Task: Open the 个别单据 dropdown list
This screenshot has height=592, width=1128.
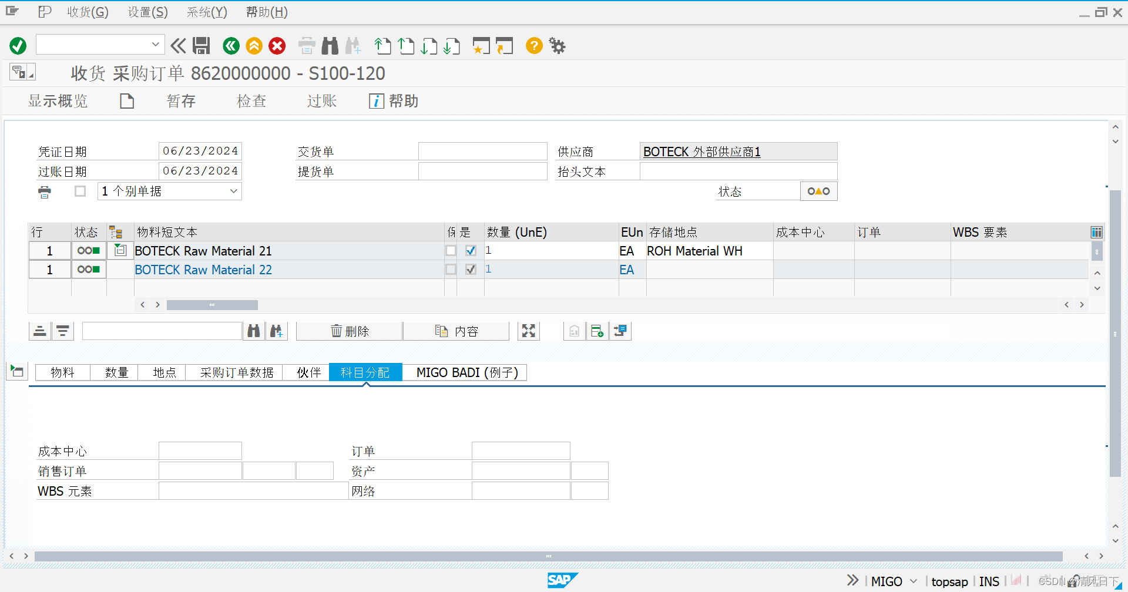Action: point(233,191)
